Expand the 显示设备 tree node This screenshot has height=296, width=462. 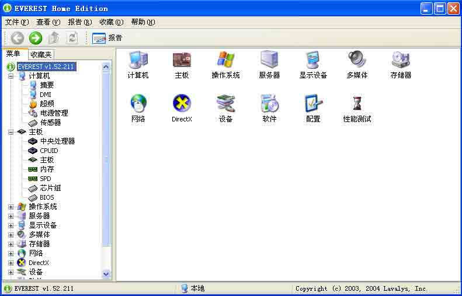11,226
